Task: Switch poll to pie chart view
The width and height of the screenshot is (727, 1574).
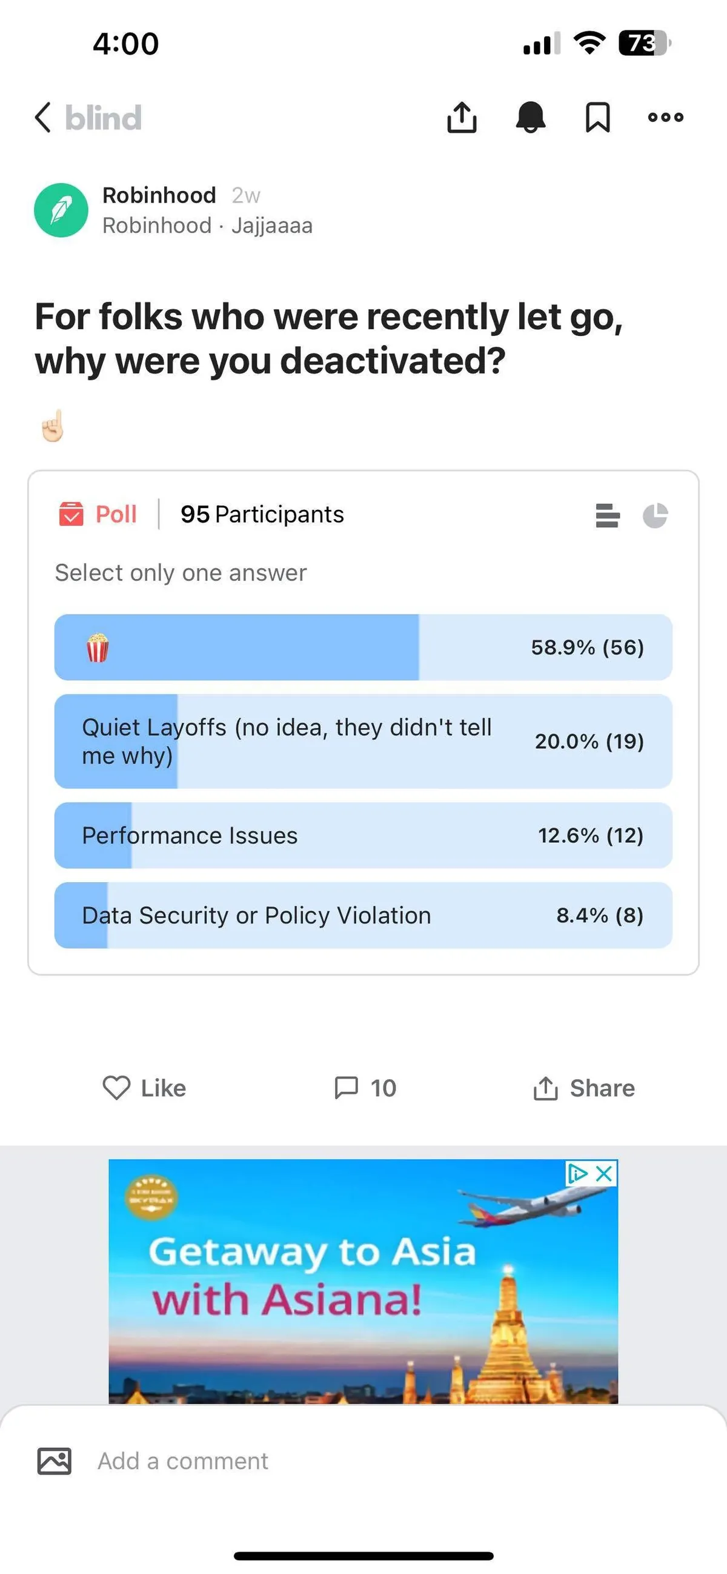Action: point(655,515)
